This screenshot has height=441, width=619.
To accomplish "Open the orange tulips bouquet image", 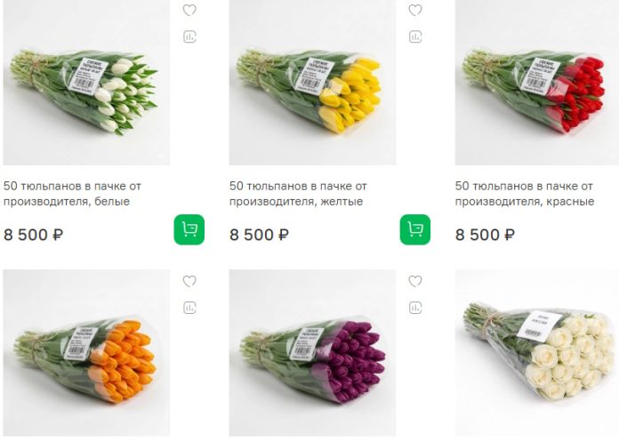I will (85, 354).
